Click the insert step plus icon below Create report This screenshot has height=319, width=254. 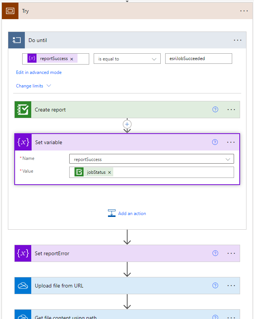click(127, 124)
